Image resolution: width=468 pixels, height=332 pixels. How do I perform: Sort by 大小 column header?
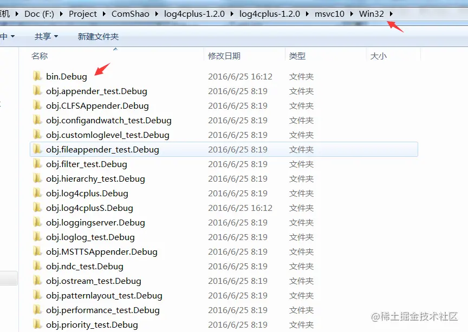tap(379, 56)
